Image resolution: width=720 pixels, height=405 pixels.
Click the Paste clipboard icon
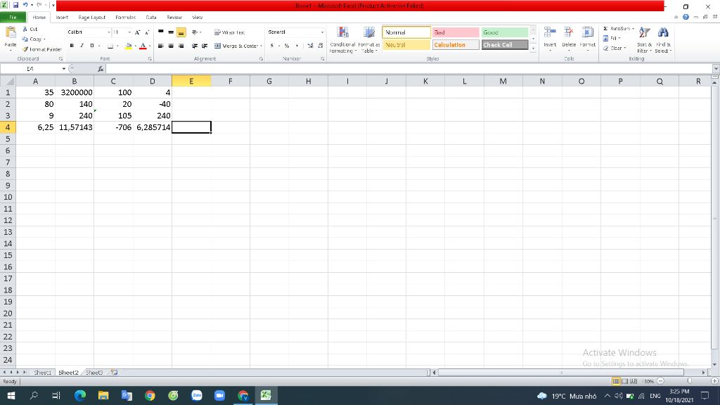[10, 32]
